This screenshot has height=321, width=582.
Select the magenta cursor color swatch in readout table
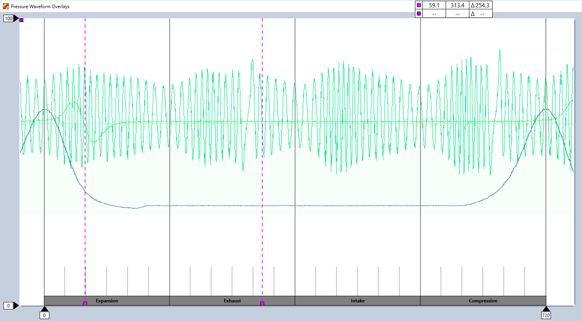click(x=419, y=5)
